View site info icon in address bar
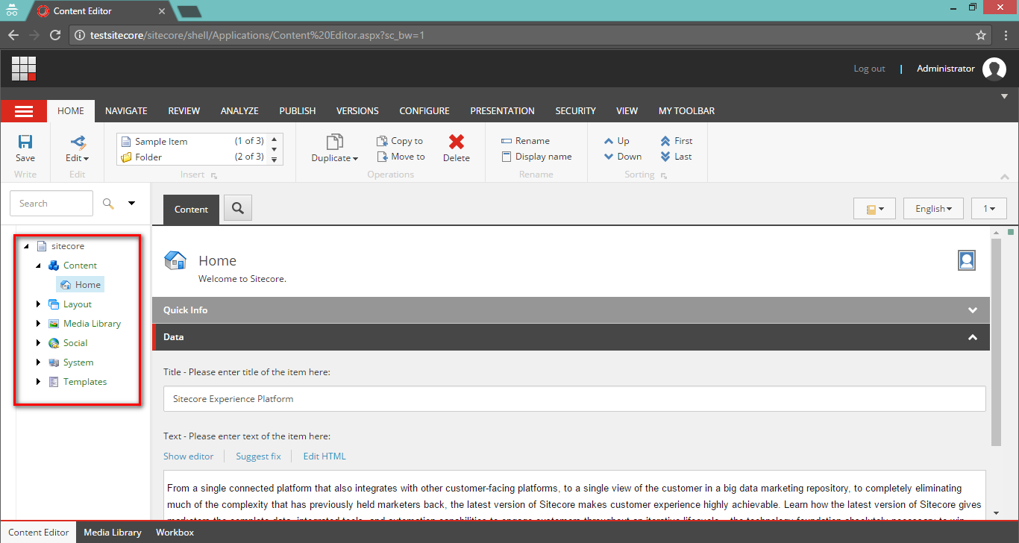 [x=81, y=35]
